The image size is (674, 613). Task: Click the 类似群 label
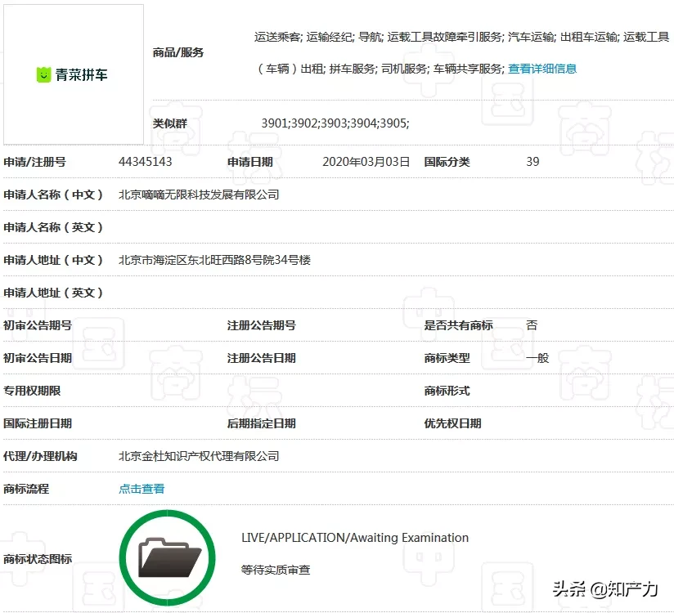[x=170, y=123]
